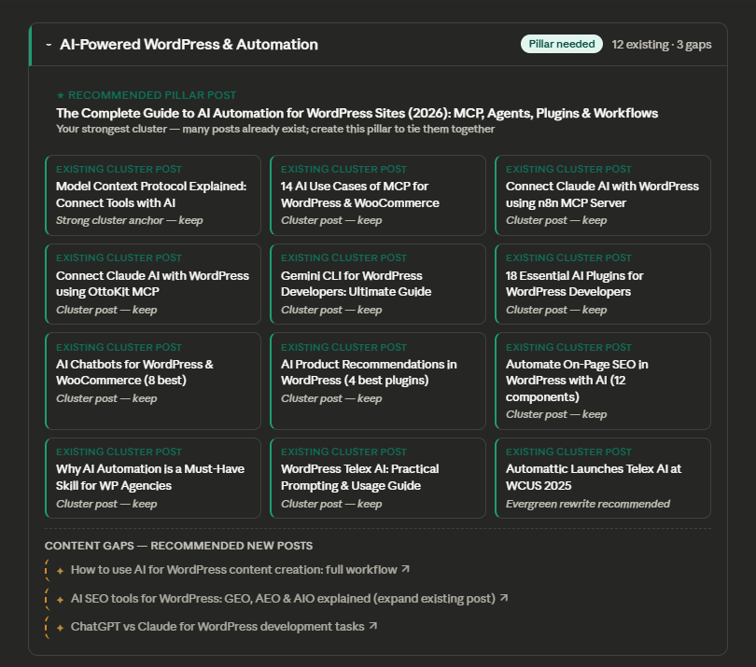Screen dimensions: 756x667
Task: Toggle the Pillar needed badge
Action: [x=561, y=43]
